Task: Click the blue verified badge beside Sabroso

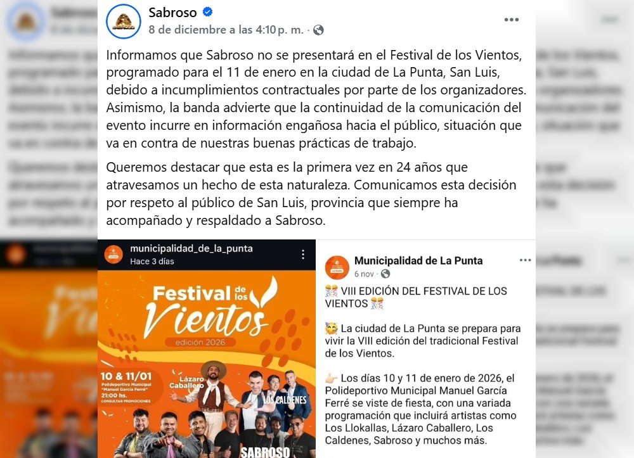Action: (207, 12)
